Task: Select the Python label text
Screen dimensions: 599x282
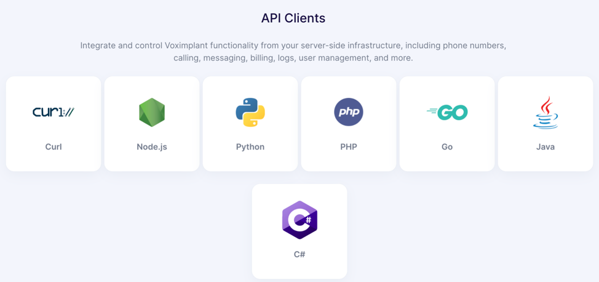Action: pos(250,147)
